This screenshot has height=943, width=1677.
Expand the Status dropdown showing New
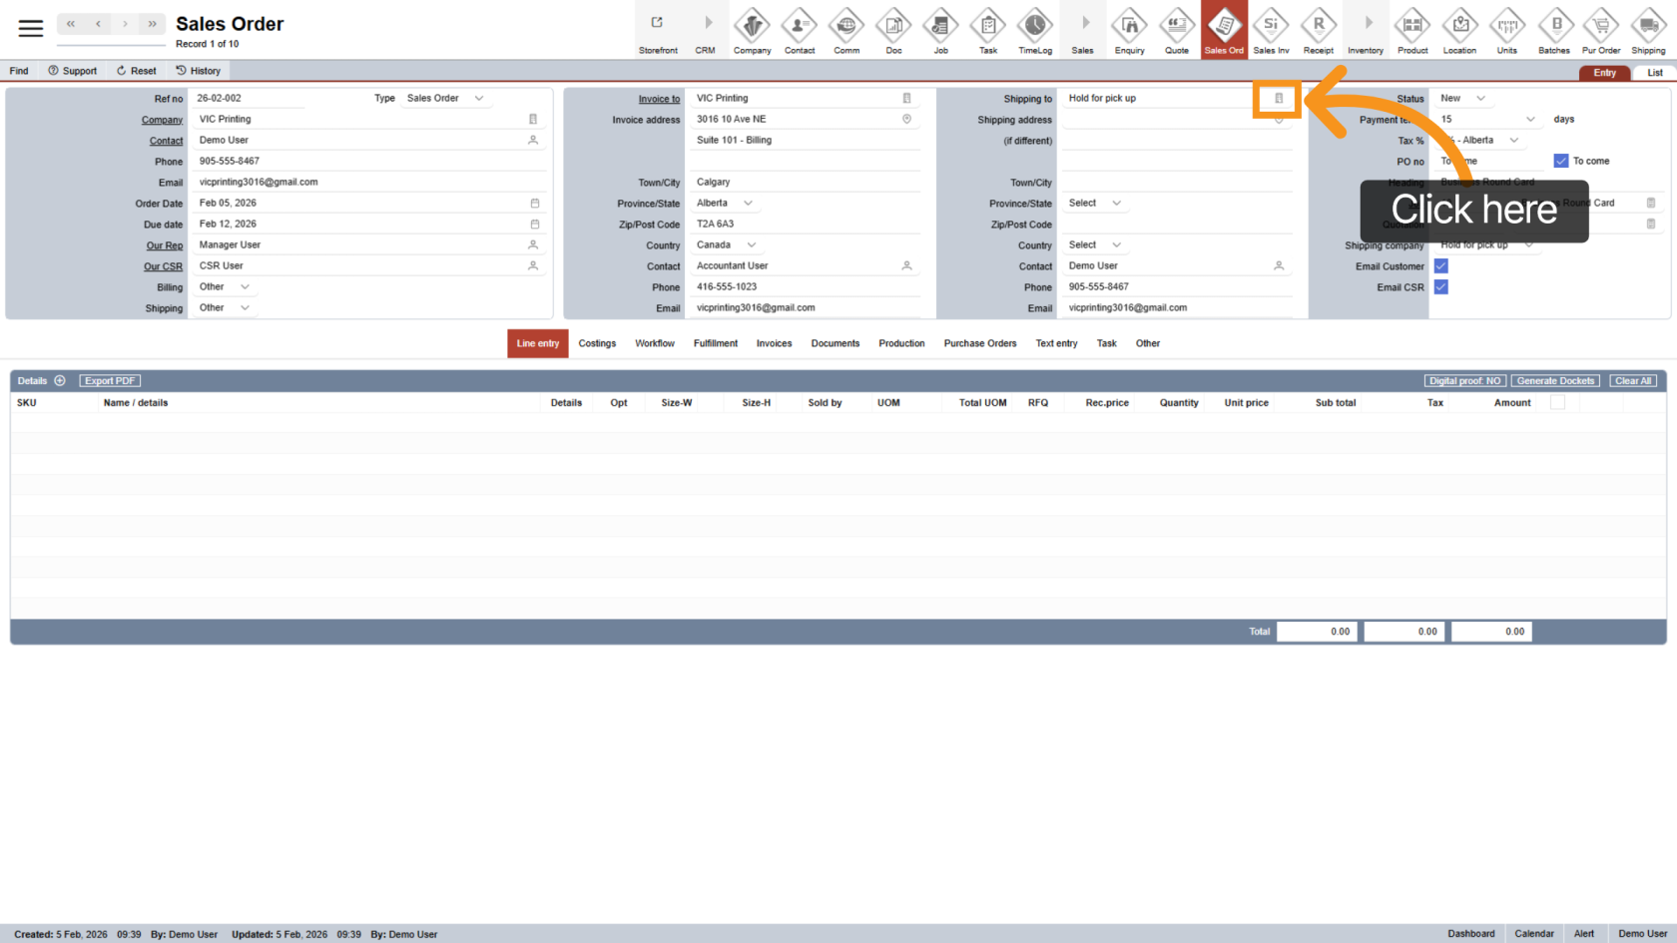1463,99
